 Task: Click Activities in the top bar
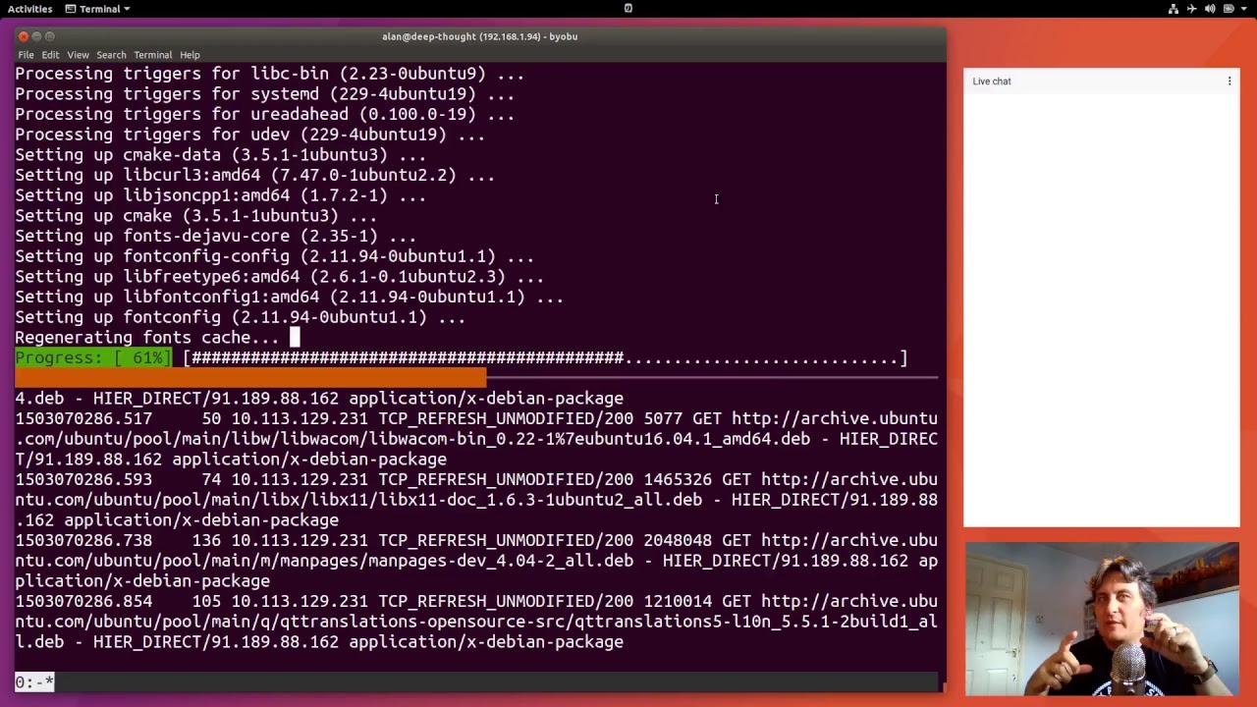(30, 9)
